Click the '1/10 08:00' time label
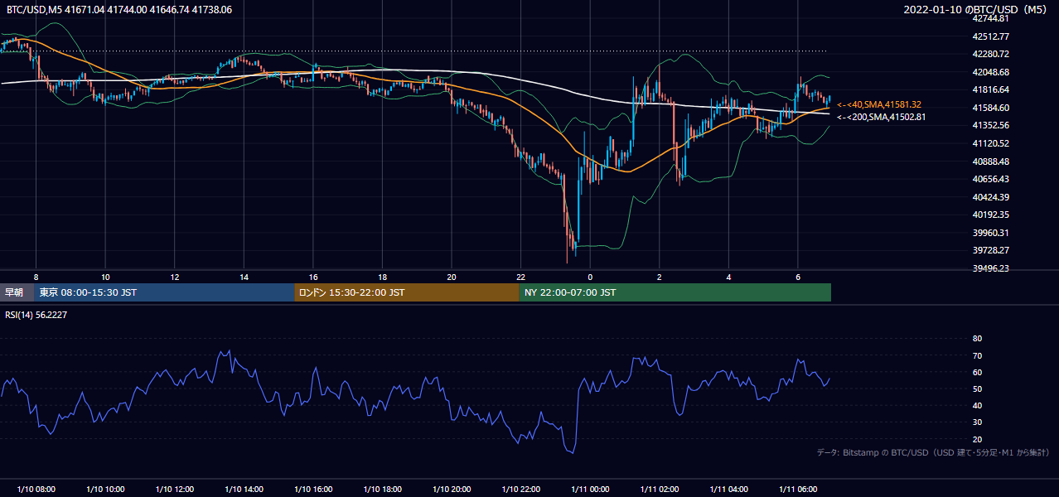This screenshot has height=497, width=1059. click(36, 490)
